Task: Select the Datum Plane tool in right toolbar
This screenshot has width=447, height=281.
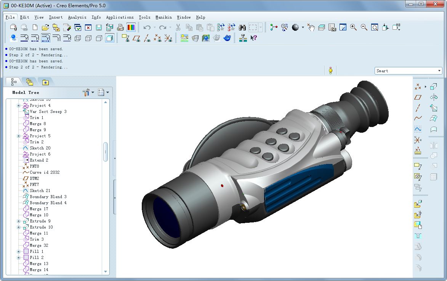Action: point(418,97)
